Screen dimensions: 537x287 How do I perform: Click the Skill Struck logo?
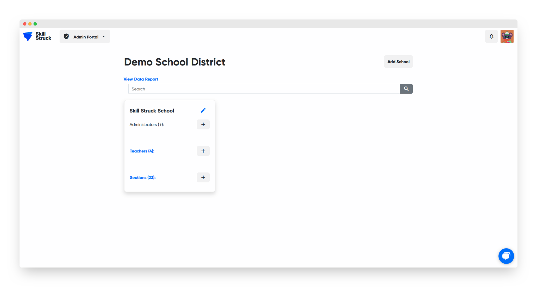37,36
